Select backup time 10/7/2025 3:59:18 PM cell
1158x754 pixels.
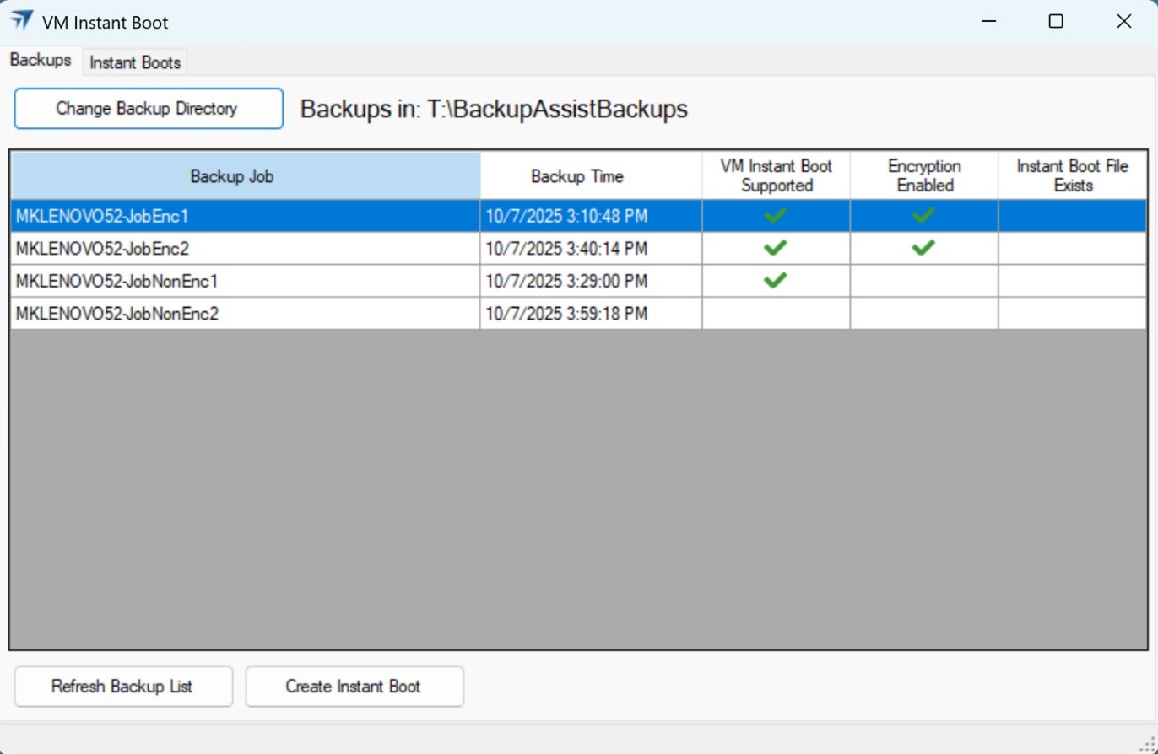click(x=590, y=314)
